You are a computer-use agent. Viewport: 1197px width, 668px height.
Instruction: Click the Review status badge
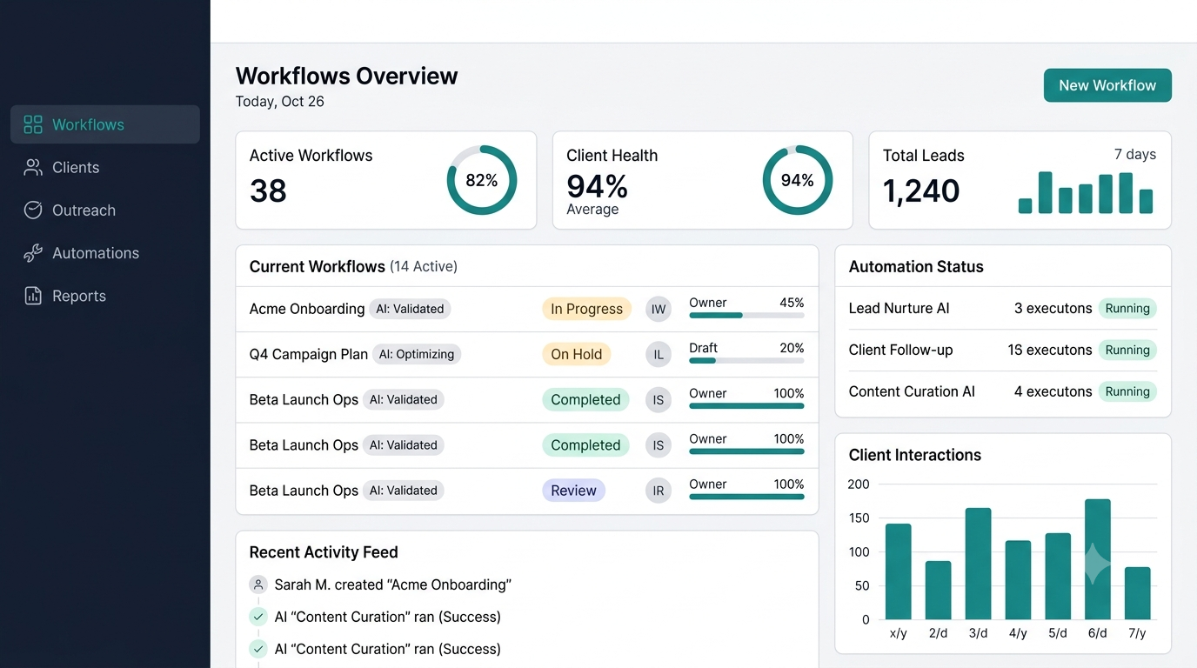574,491
